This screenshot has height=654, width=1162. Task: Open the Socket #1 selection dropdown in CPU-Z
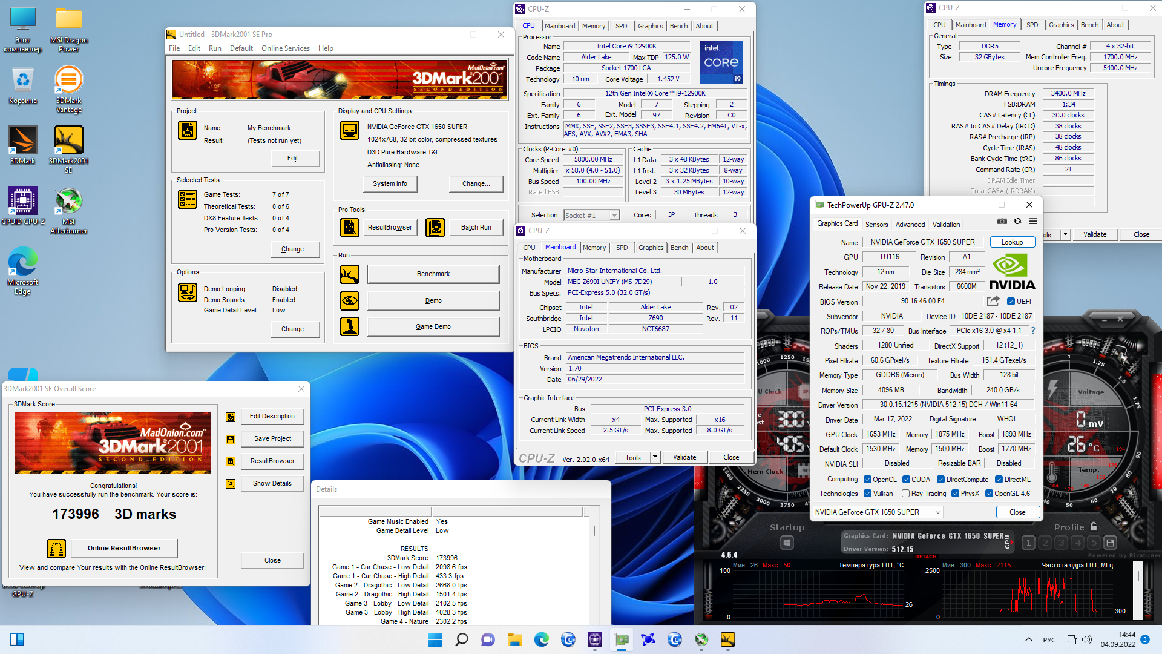click(591, 216)
